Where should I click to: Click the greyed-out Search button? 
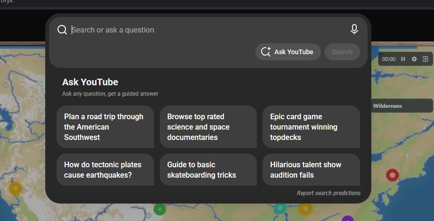point(342,52)
